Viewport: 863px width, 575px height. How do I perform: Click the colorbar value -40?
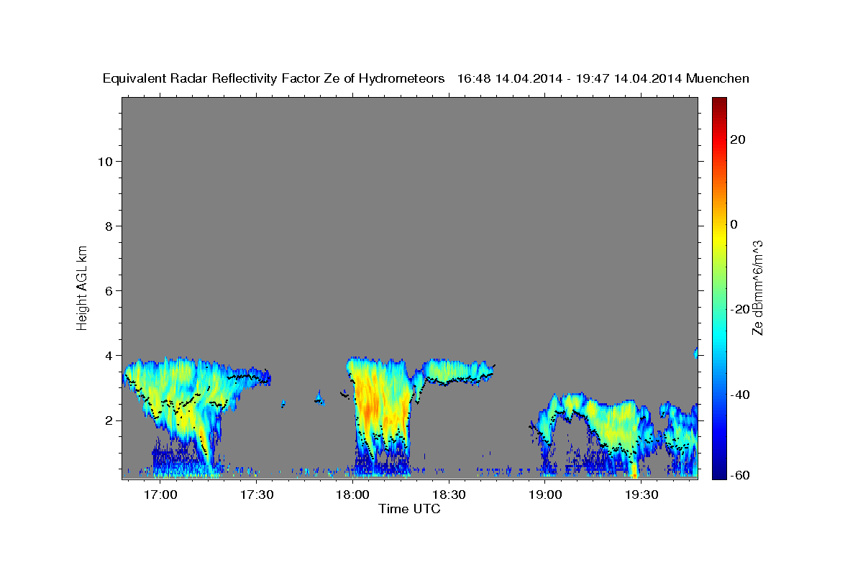pos(740,394)
